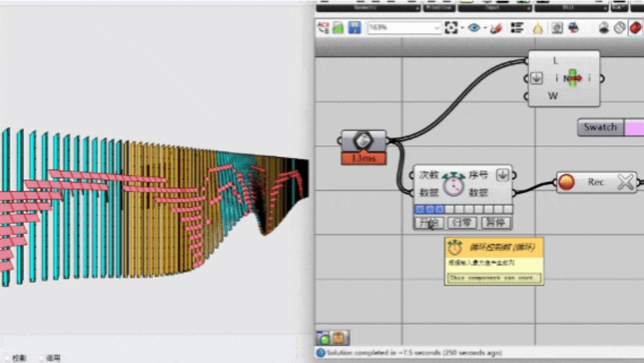This screenshot has width=644, height=363.
Task: Toggle the 投影 checkbox at bottom left
Action: click(8, 358)
